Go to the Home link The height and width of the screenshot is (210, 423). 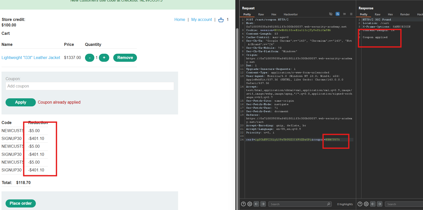(180, 20)
